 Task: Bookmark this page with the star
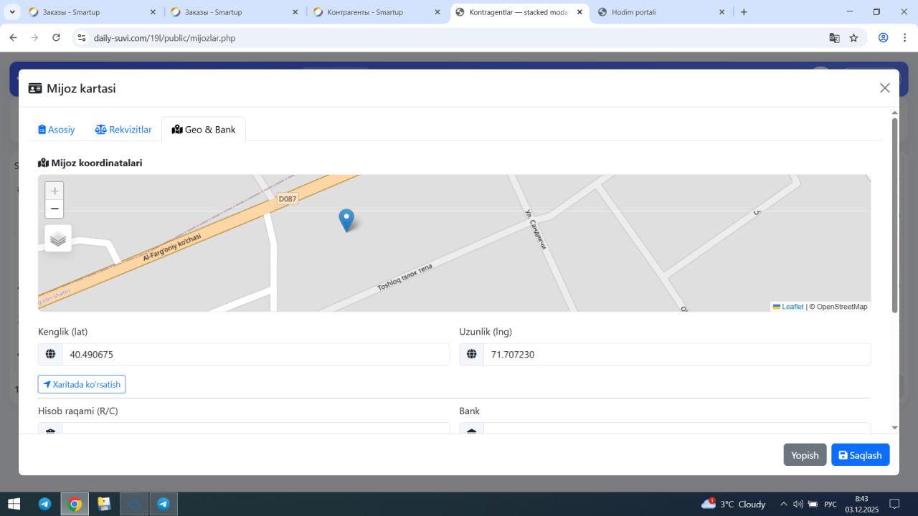click(x=853, y=38)
